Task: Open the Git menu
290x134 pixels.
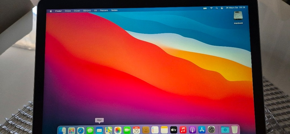Action: point(95,10)
